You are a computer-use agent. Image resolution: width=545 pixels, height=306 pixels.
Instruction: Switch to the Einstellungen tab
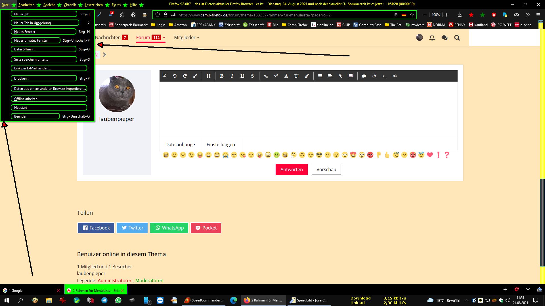pos(221,144)
